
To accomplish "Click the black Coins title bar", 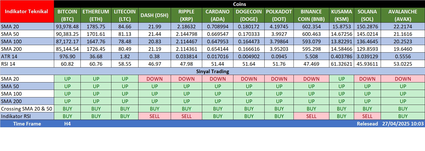I will [239, 4].
